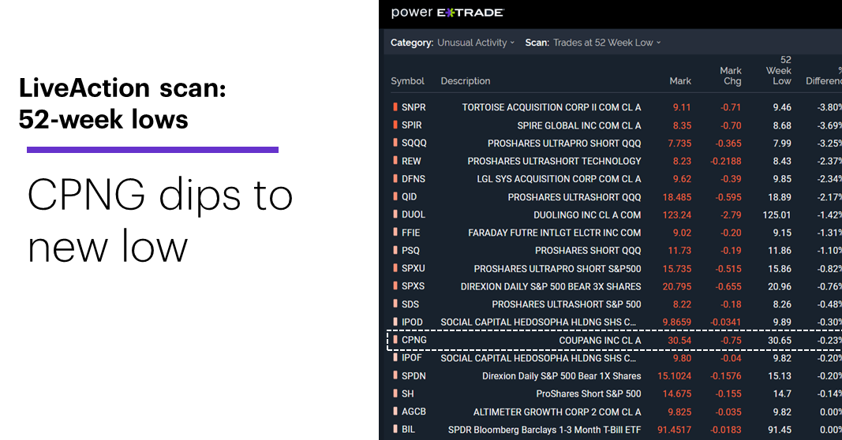Click the red marker icon next to SPXS
This screenshot has width=842, height=440.
[395, 286]
